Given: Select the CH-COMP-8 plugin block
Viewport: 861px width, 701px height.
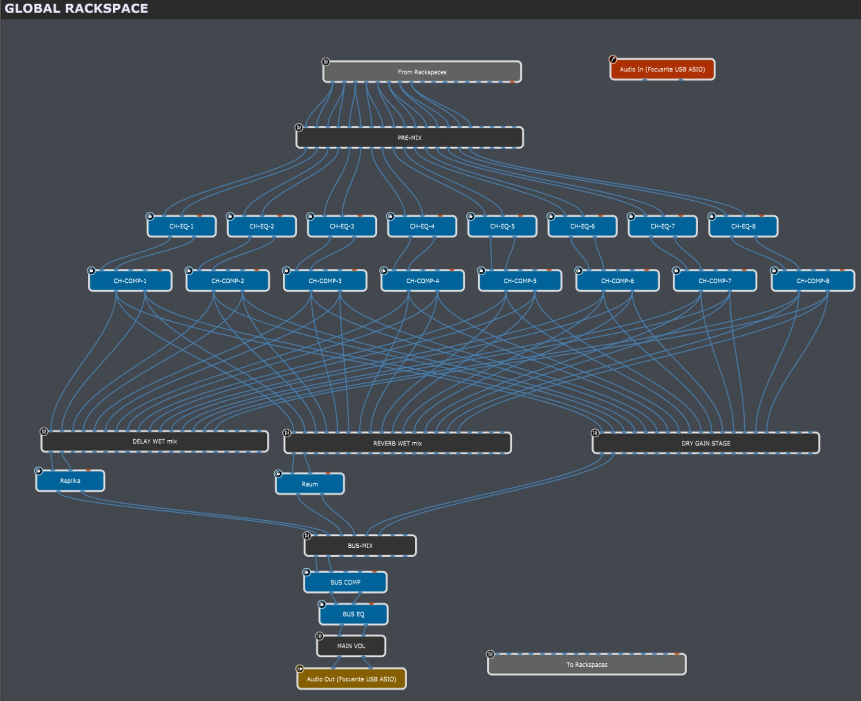Looking at the screenshot, I should tap(813, 281).
